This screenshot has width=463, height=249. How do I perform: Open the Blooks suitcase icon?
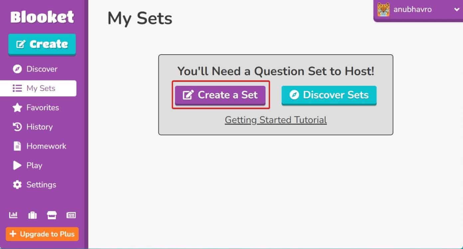point(33,215)
